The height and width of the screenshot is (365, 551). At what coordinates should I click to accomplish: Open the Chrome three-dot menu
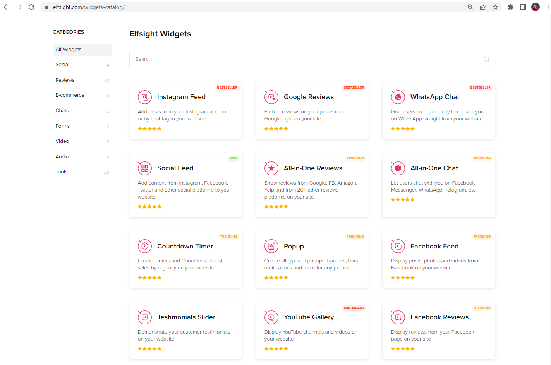(548, 7)
